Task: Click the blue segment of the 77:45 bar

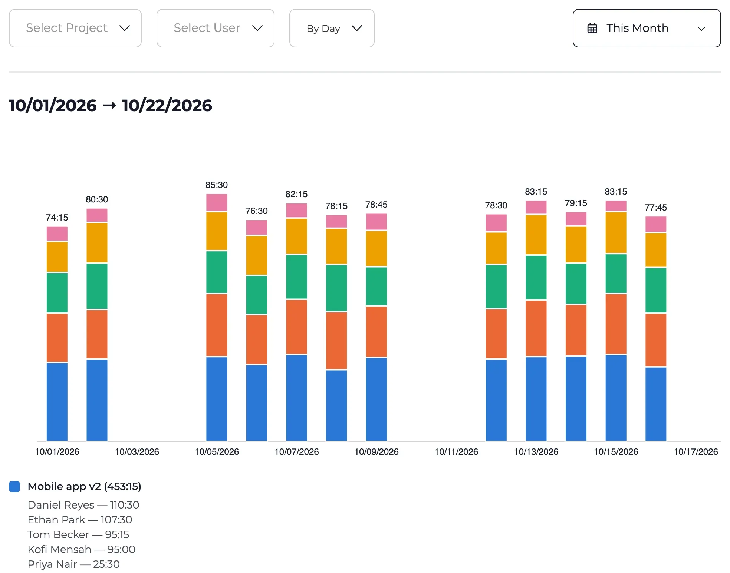Action: click(656, 404)
